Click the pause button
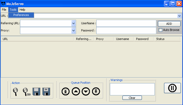This screenshot has width=183, height=105. (172, 88)
